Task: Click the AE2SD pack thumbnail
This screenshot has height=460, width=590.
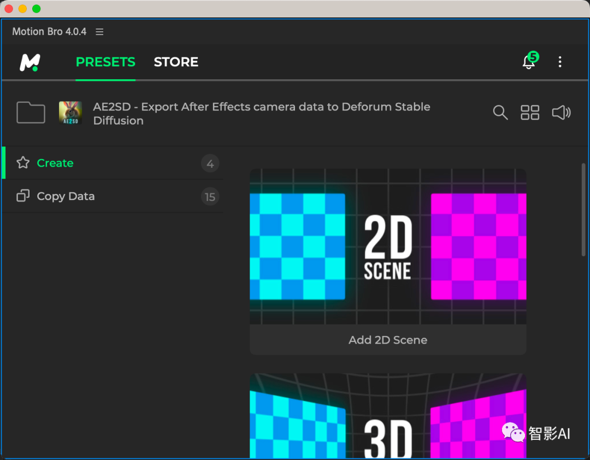Action: pos(70,113)
